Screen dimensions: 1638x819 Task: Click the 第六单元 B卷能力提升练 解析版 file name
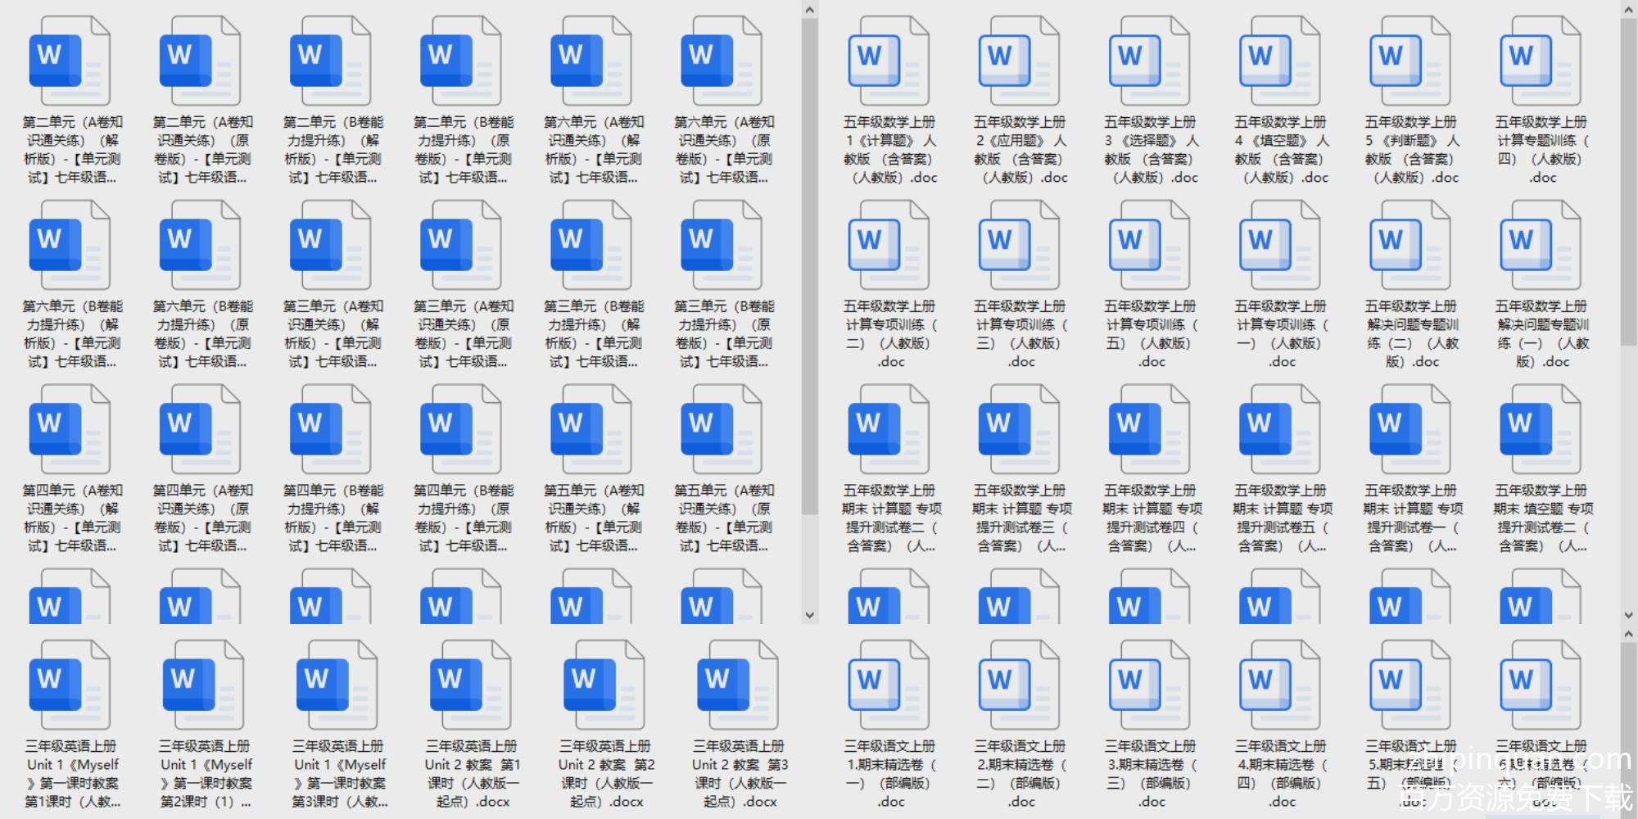click(x=72, y=334)
